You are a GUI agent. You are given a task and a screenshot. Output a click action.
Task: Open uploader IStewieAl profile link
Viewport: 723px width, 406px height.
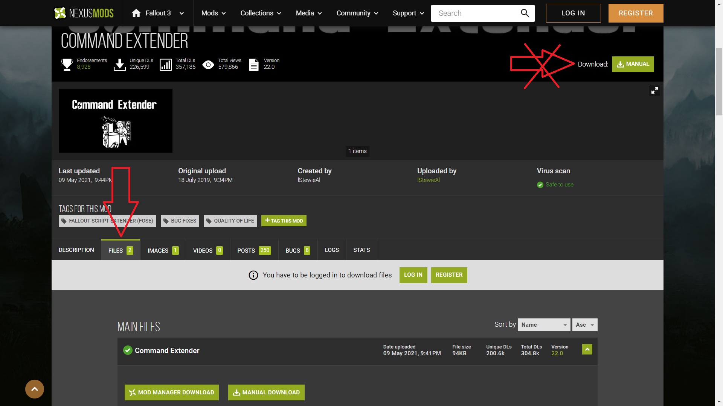pyautogui.click(x=429, y=180)
